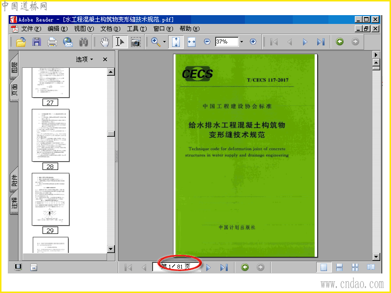Viewport: 391px width, 293px height.
Task: Click thumbnail panel scroll down arrow
Action: (111, 249)
